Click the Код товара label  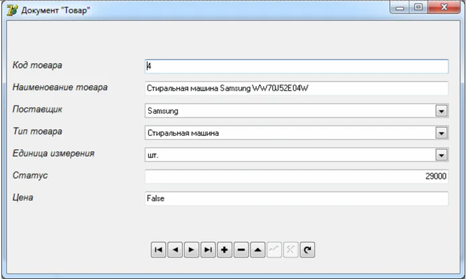pyautogui.click(x=37, y=65)
